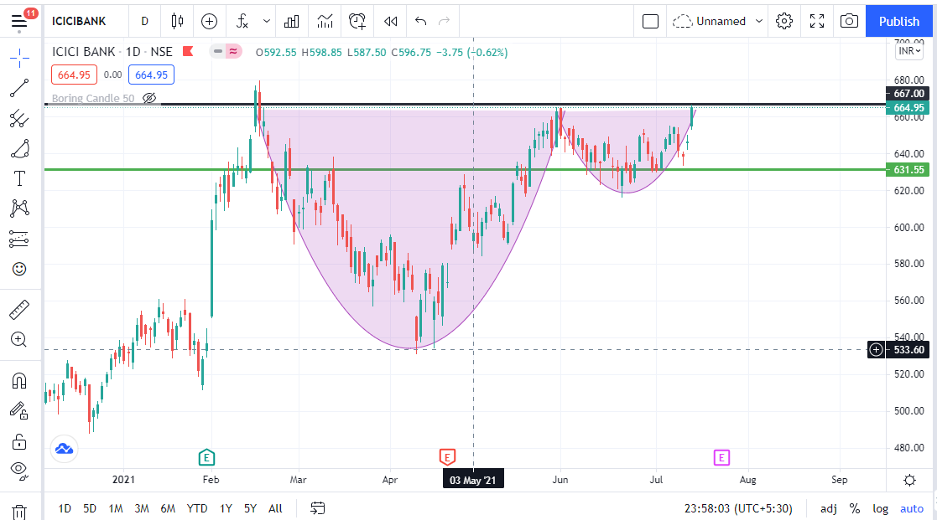Take a chart snapshot with camera icon
This screenshot has height=520, width=937.
[849, 21]
